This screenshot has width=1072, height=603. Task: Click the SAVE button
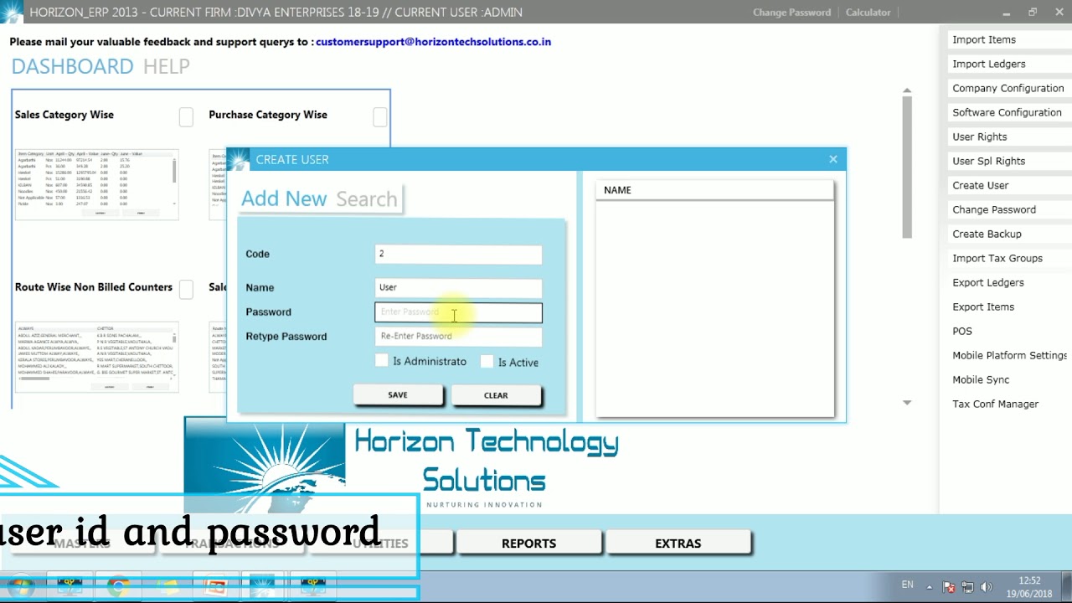point(398,394)
